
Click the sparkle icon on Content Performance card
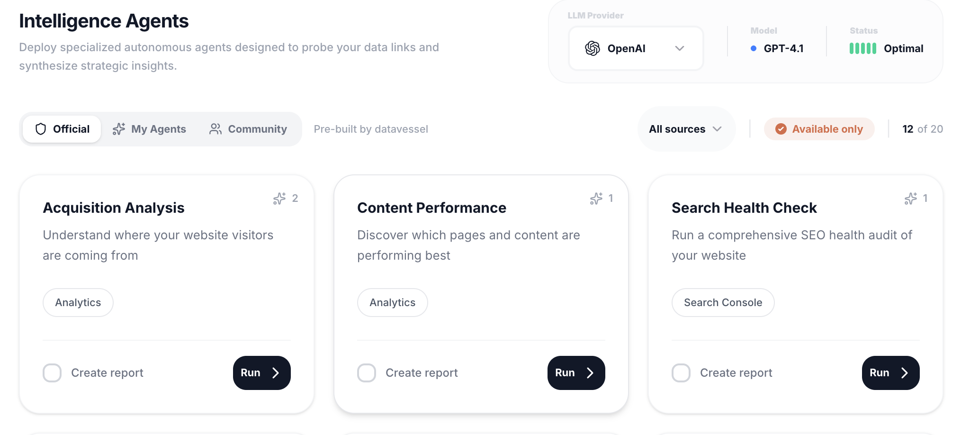pyautogui.click(x=596, y=199)
